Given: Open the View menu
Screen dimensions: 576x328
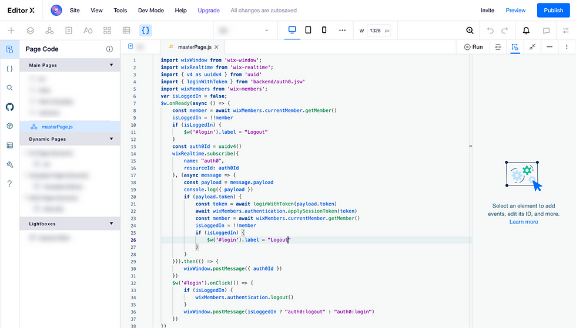Looking at the screenshot, I should (x=96, y=11).
